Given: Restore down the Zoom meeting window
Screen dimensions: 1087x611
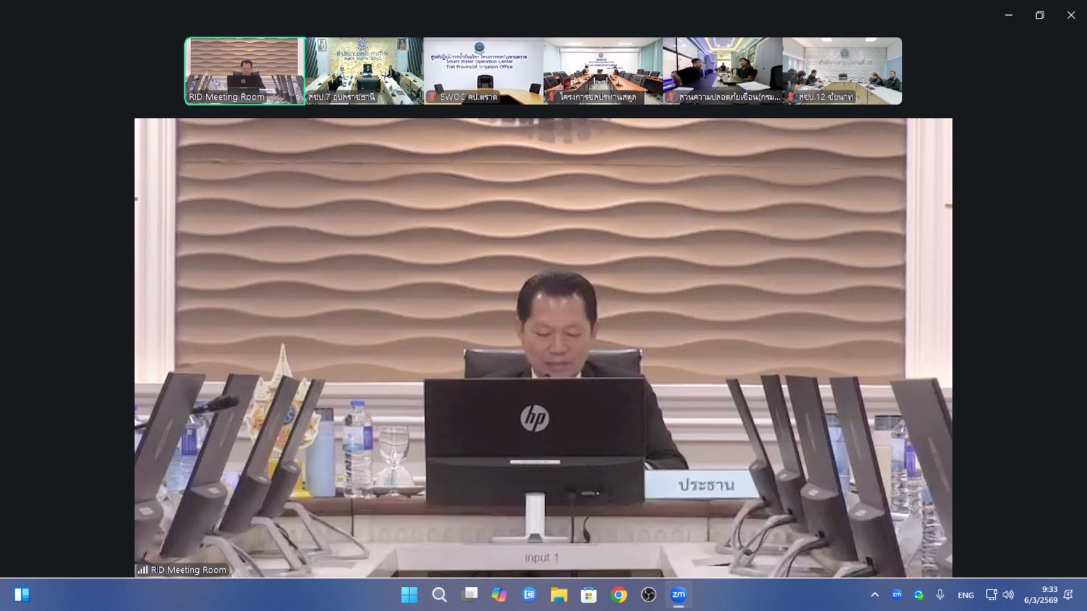Looking at the screenshot, I should tap(1040, 15).
